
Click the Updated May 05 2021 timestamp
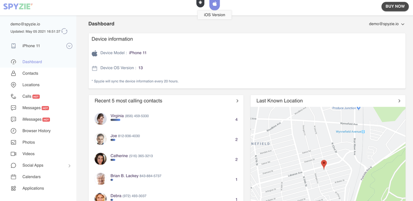(x=36, y=31)
